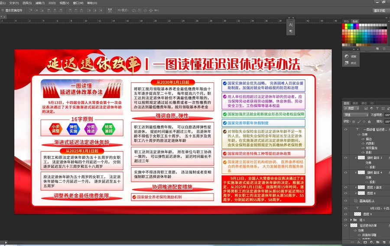Pick the cyan swatch in the swatches panel

click(x=352, y=25)
